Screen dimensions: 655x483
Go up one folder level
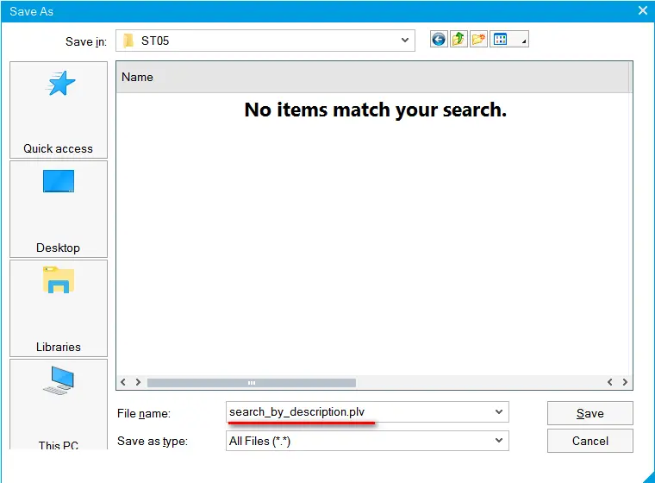pyautogui.click(x=458, y=40)
